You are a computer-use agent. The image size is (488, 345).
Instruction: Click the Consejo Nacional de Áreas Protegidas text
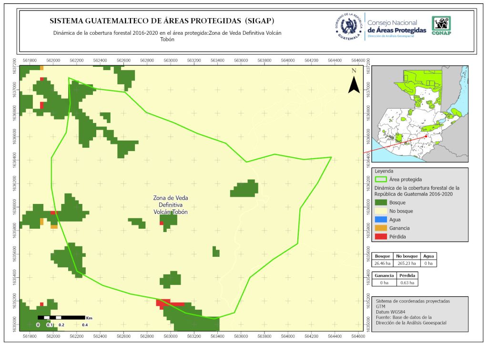396,27
